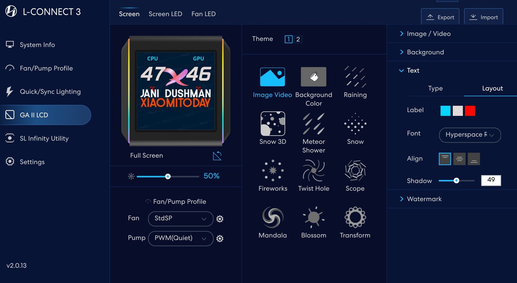Set text alignment to bottom

coord(474,159)
